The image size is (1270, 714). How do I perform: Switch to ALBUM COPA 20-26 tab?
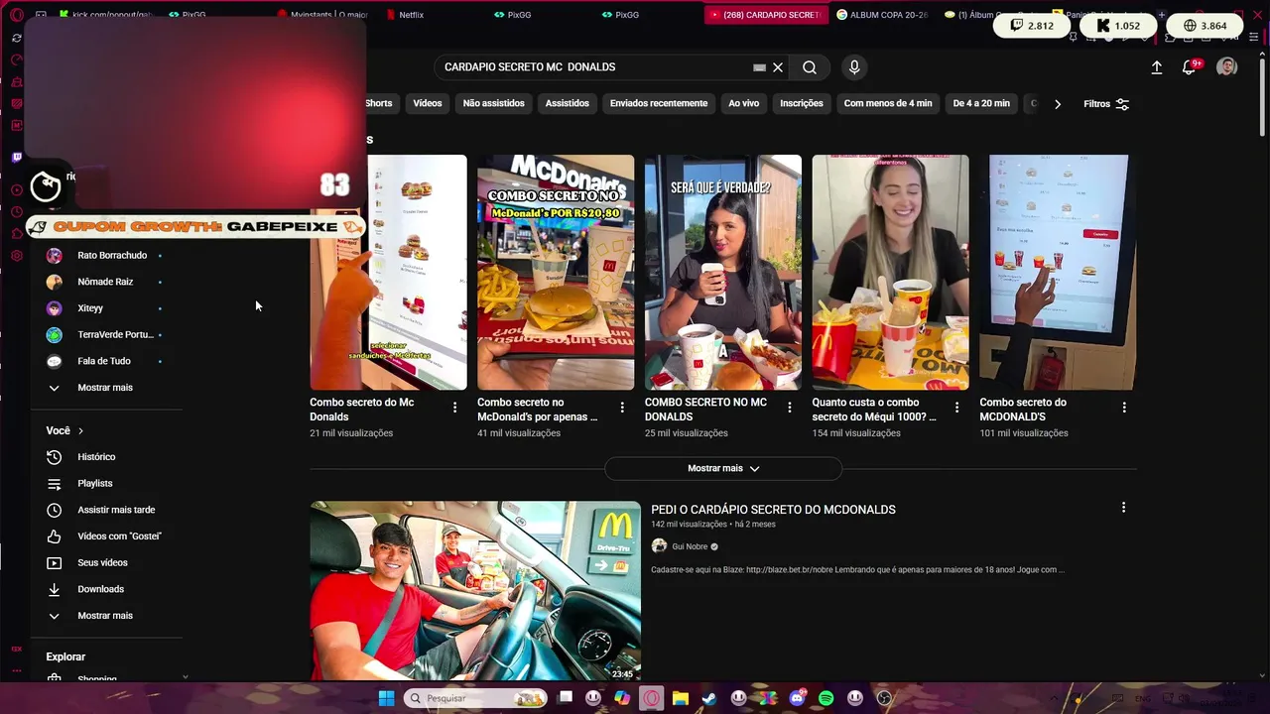[x=882, y=15]
